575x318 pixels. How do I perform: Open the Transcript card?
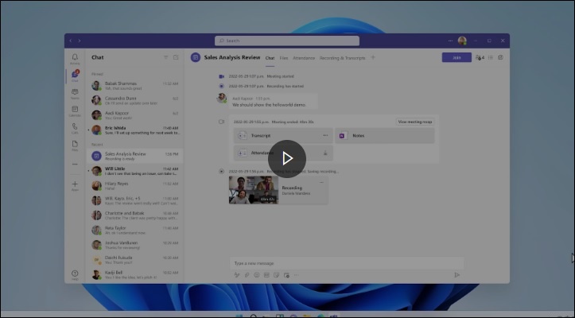click(283, 135)
